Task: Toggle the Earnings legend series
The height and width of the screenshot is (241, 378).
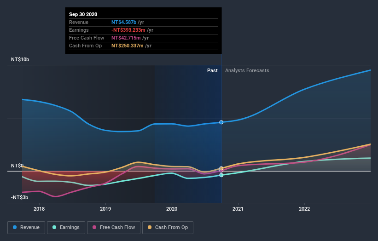Action: point(66,228)
